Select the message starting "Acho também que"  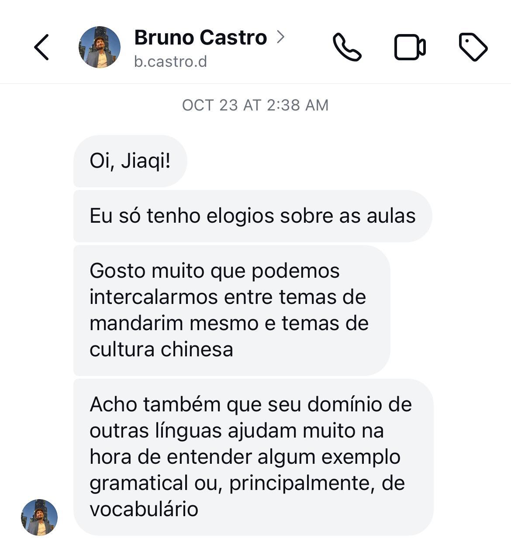click(x=252, y=457)
